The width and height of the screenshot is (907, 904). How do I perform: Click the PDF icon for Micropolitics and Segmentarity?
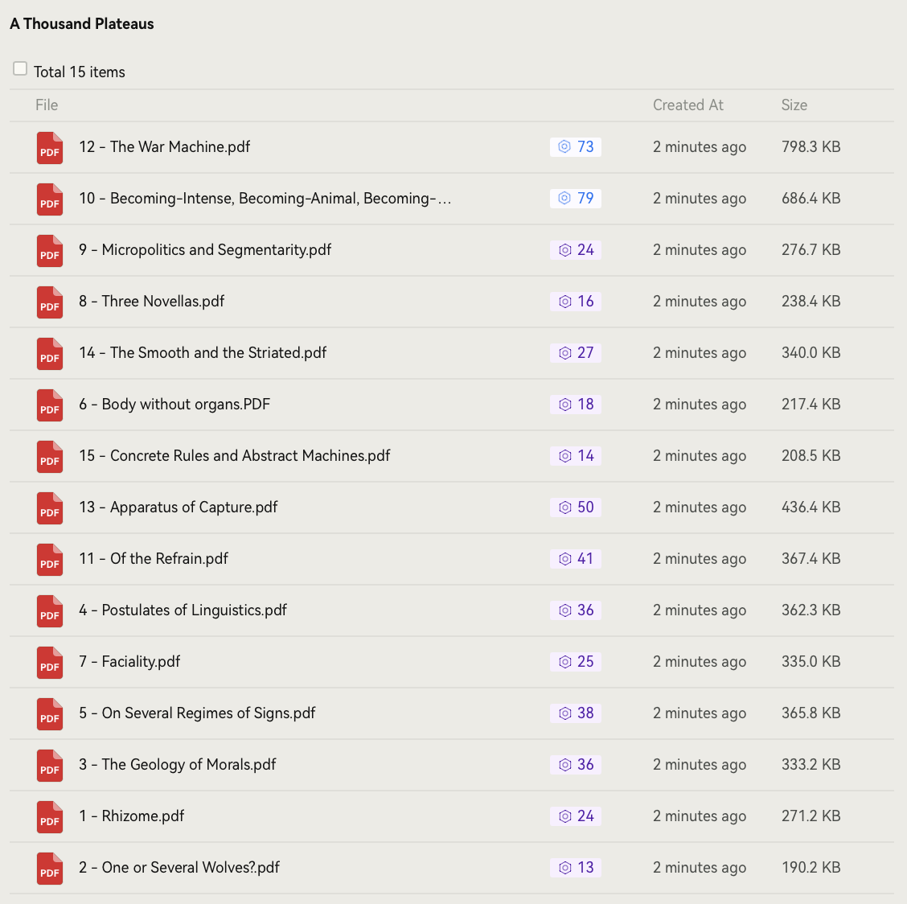(50, 251)
